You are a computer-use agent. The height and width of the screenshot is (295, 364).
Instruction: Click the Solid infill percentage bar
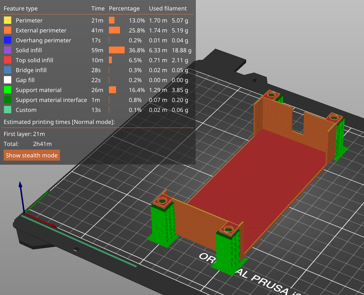(x=117, y=50)
